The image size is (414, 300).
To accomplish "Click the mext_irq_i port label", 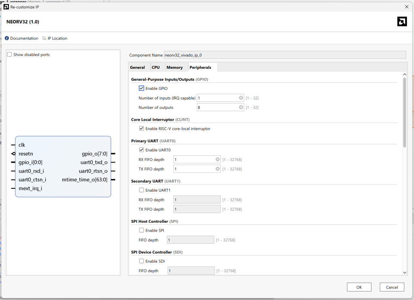I will (x=30, y=188).
